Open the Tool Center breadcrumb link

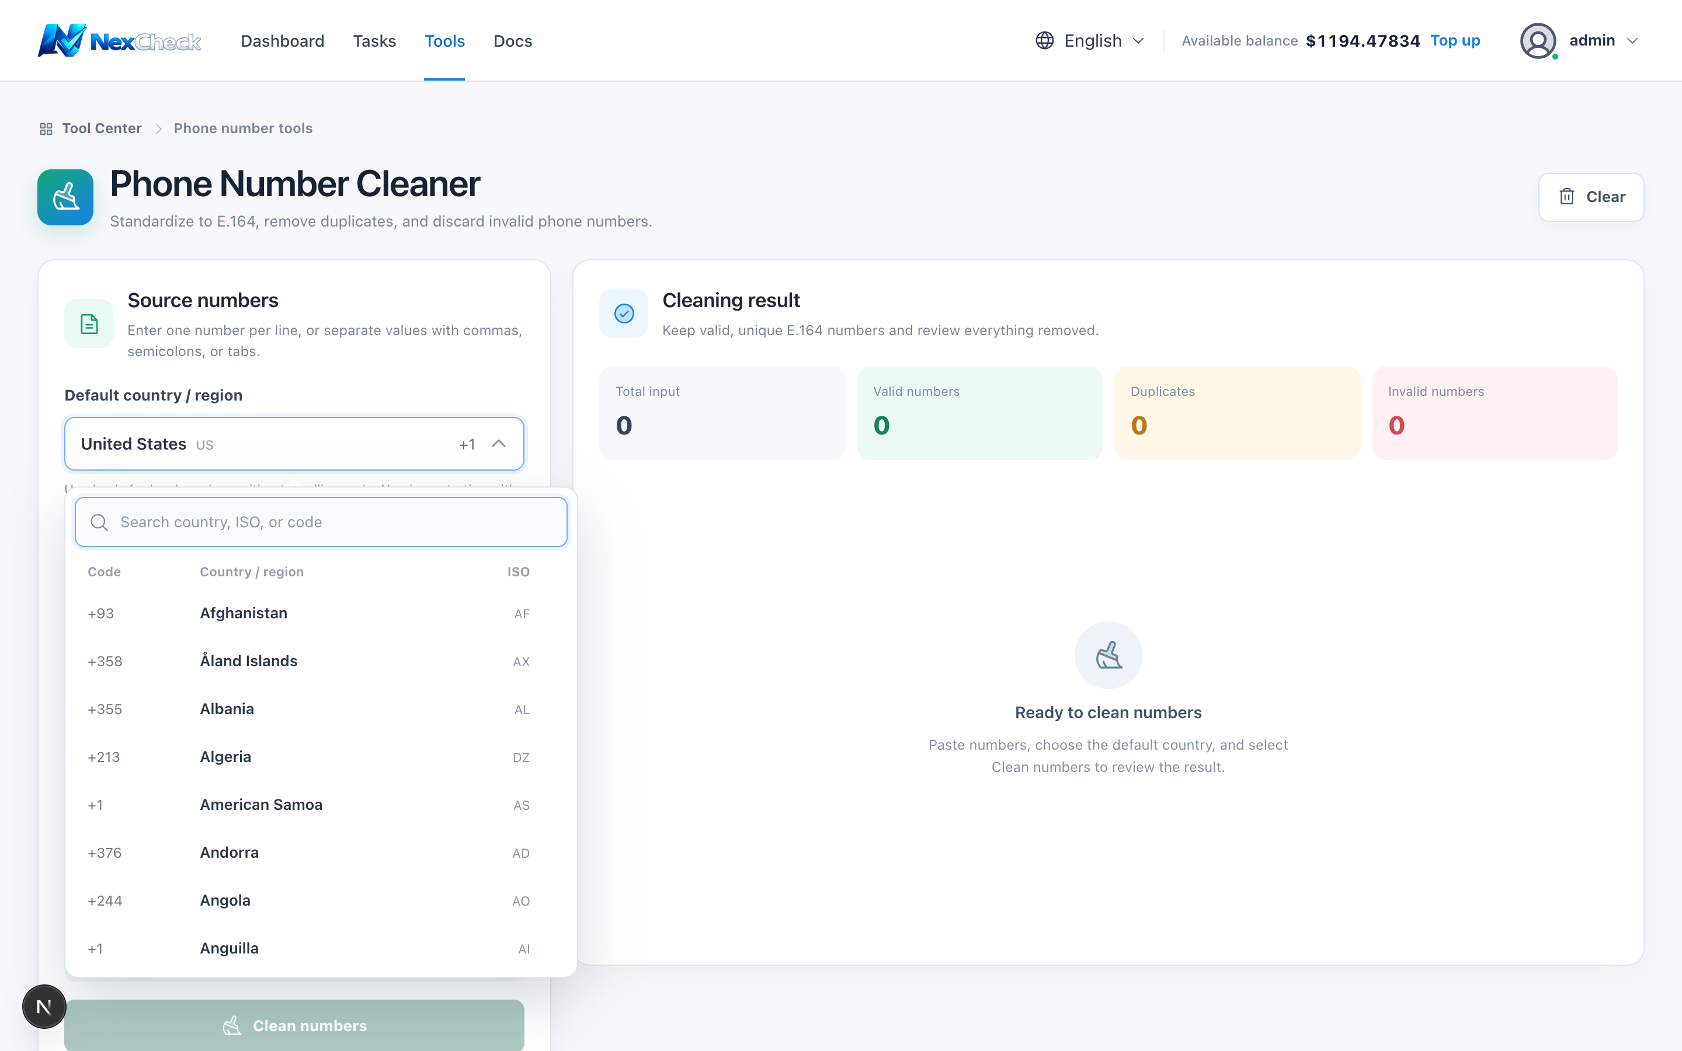(102, 128)
